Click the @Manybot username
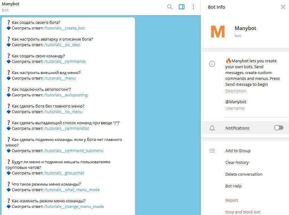 (236, 102)
